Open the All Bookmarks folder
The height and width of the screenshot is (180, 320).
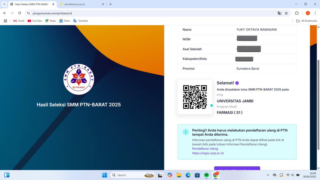pos(306,21)
